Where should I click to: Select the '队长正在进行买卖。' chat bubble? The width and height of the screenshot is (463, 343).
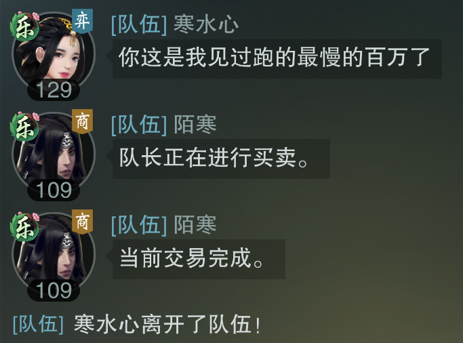[221, 159]
